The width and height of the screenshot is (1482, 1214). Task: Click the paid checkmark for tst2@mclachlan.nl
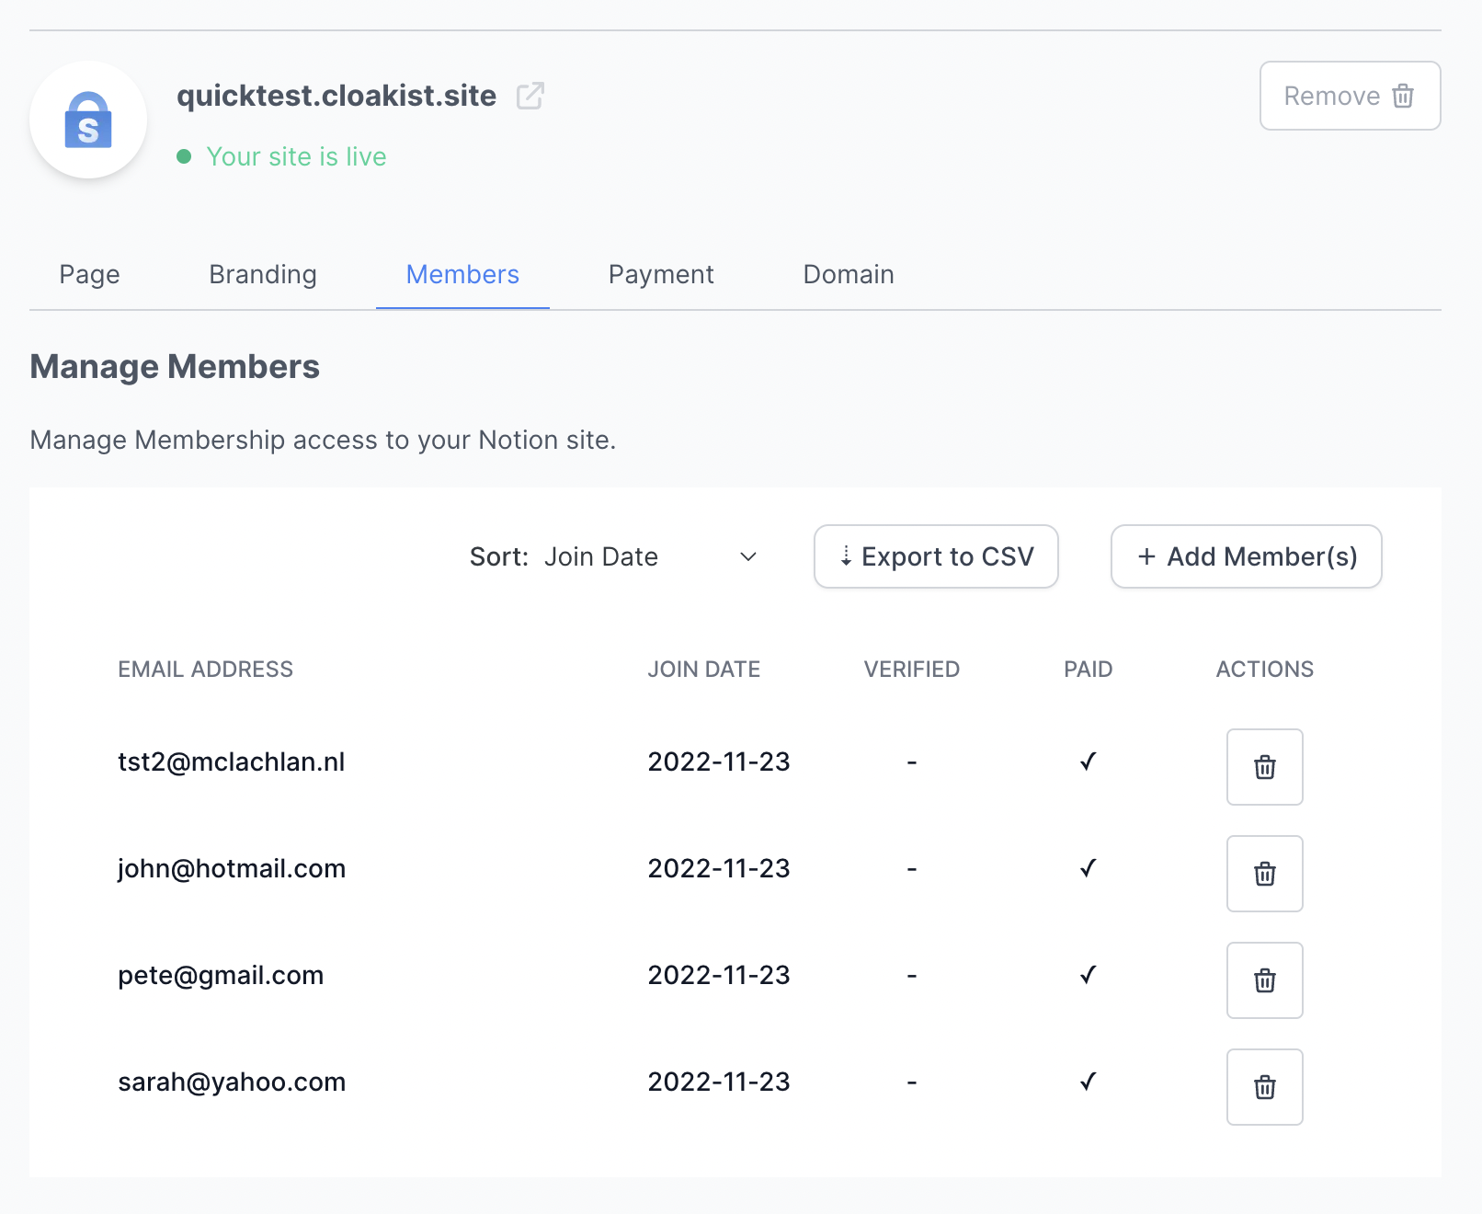(x=1088, y=762)
